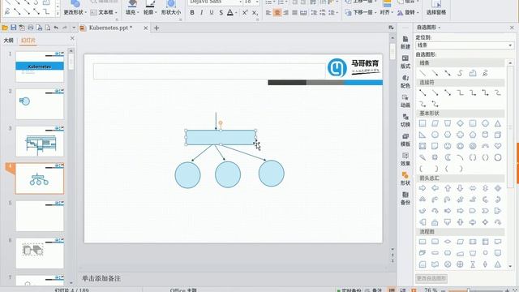Open slide 3 diagram thumbnail
This screenshot has height=292, width=519.
40,141
